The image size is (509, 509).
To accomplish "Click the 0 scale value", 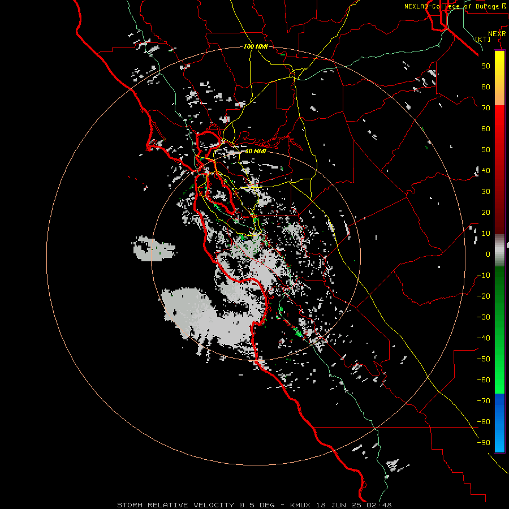I will (488, 254).
